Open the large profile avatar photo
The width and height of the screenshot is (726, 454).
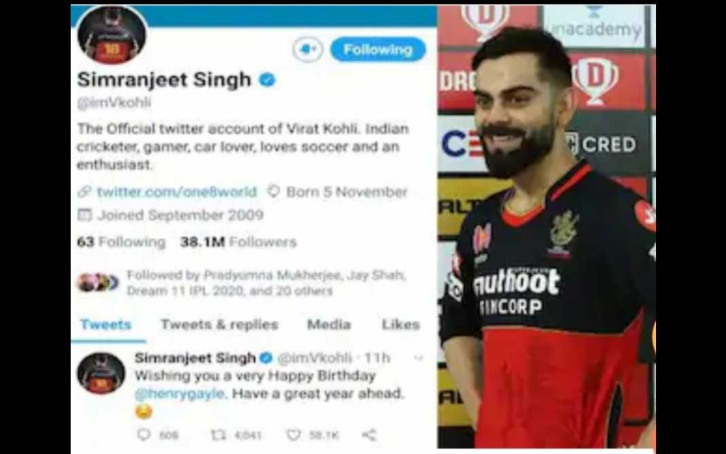pyautogui.click(x=111, y=35)
